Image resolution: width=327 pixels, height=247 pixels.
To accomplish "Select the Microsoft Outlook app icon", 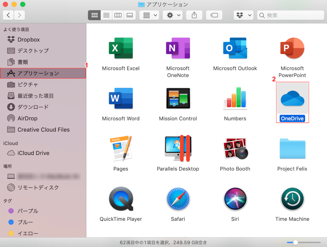I will pyautogui.click(x=235, y=48).
